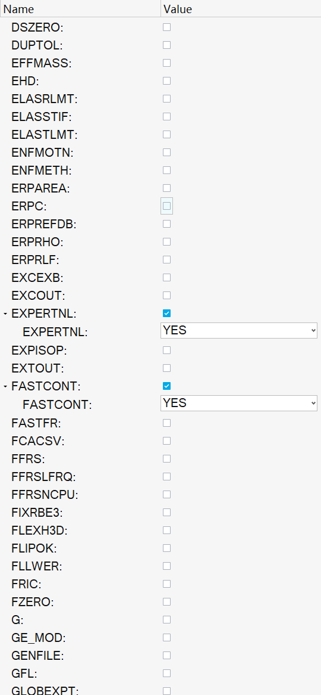The image size is (321, 695).
Task: Enable the FRIC parameter
Action: pos(166,584)
